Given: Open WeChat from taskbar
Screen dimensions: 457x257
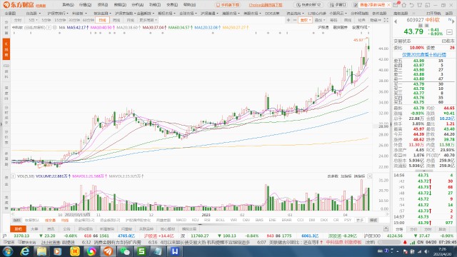Looking at the screenshot, I should 125,251.
